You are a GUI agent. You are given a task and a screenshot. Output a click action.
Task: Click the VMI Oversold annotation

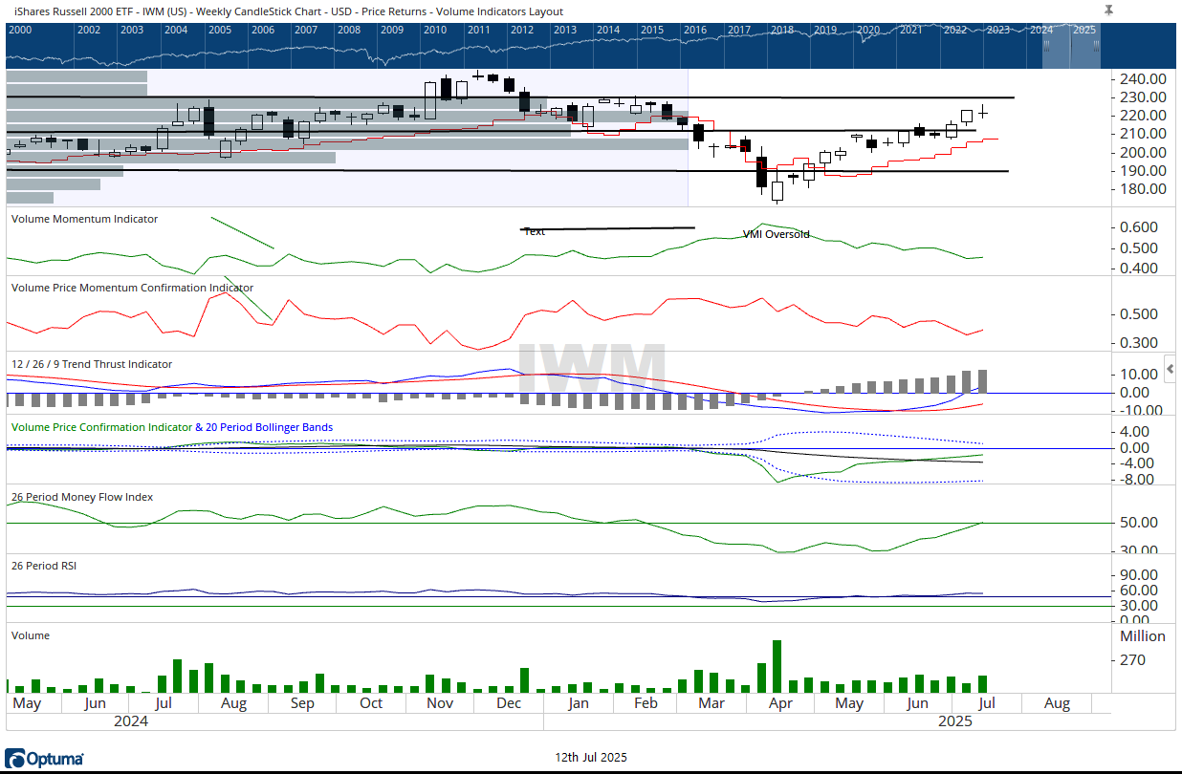[x=777, y=234]
